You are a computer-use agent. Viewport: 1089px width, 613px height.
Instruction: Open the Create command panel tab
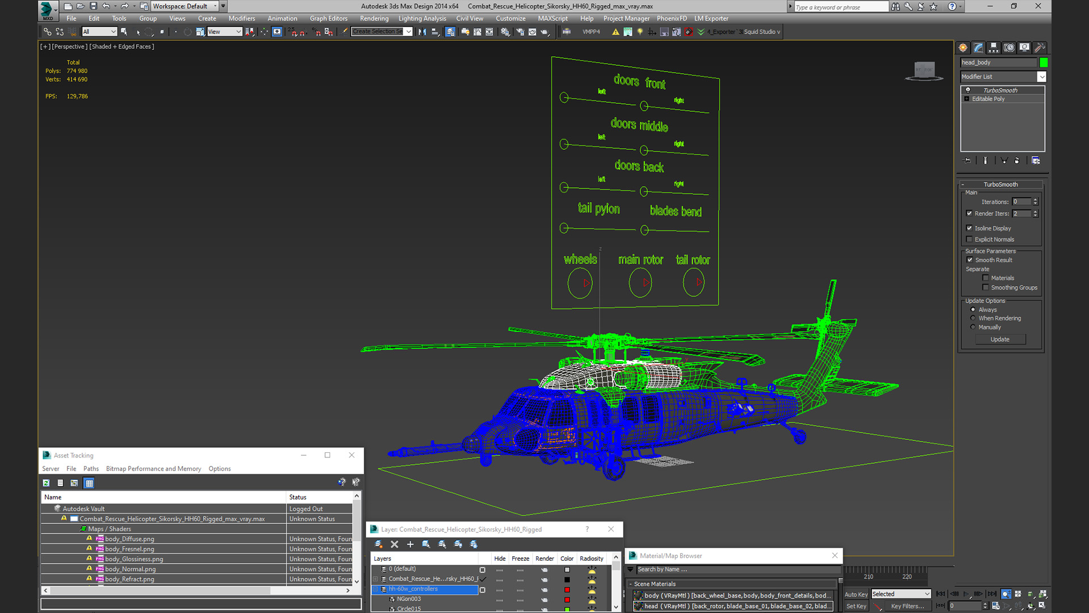[963, 48]
